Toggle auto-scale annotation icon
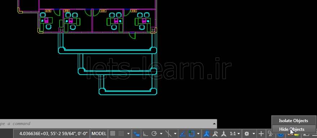This screenshot has height=138, width=317. 215,134
